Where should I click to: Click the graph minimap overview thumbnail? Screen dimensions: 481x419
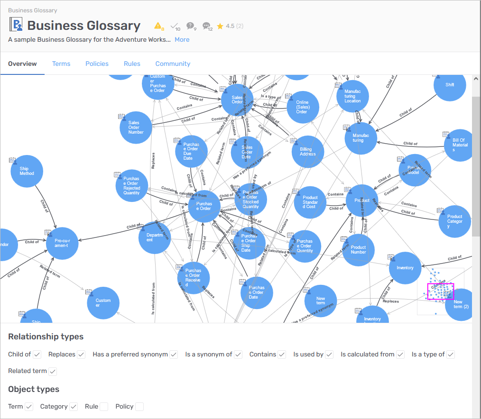point(440,291)
